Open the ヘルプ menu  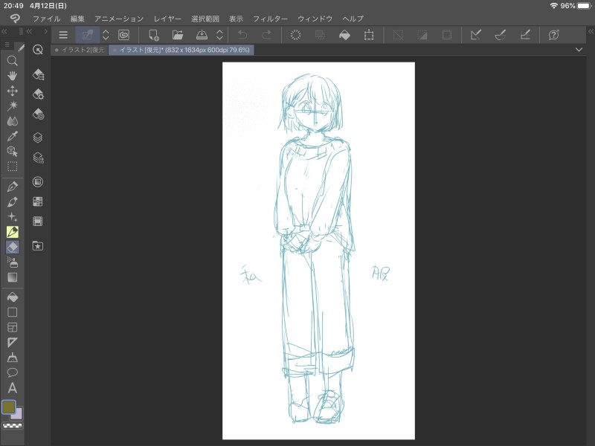click(353, 18)
